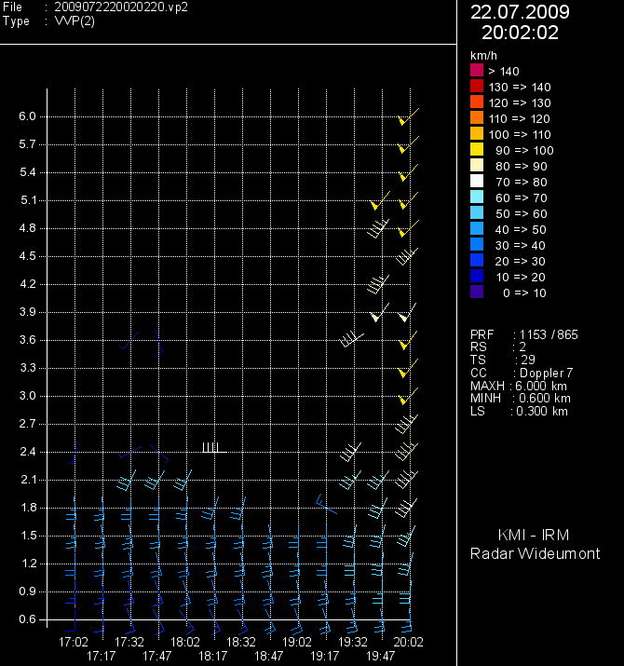Click the dark purple 0 => 10 legend swatch
The height and width of the screenshot is (666, 624).
point(477,292)
